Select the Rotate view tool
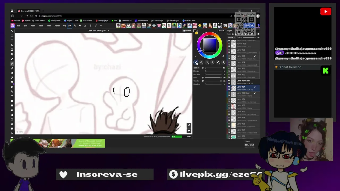340x191 pixels. click(12, 119)
